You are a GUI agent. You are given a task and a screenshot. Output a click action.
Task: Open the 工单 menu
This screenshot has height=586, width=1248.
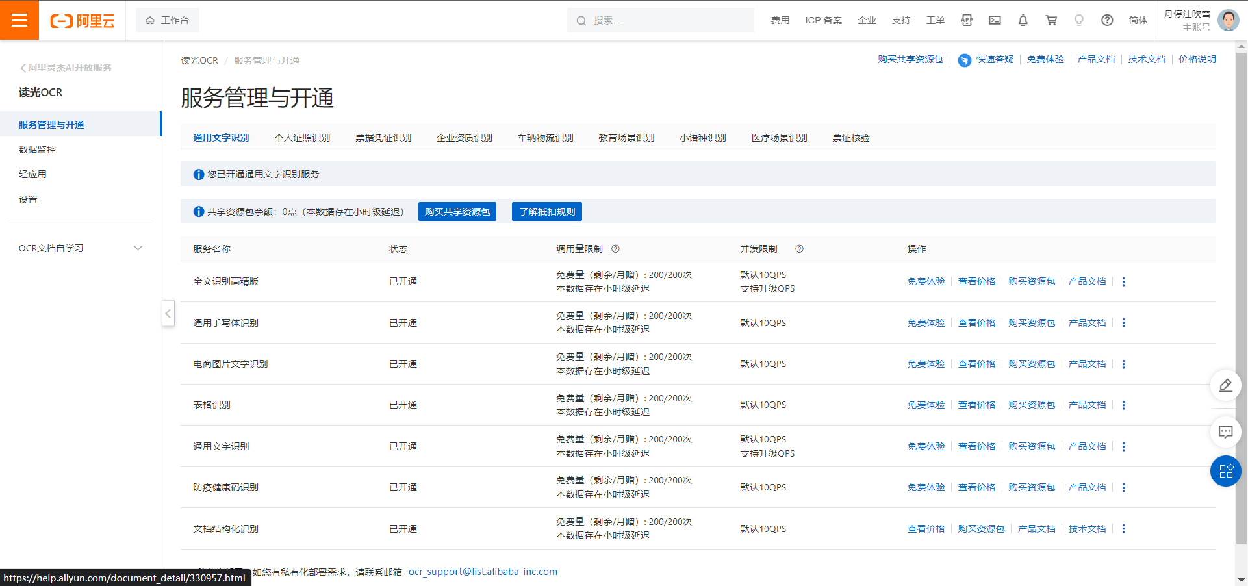[936, 20]
